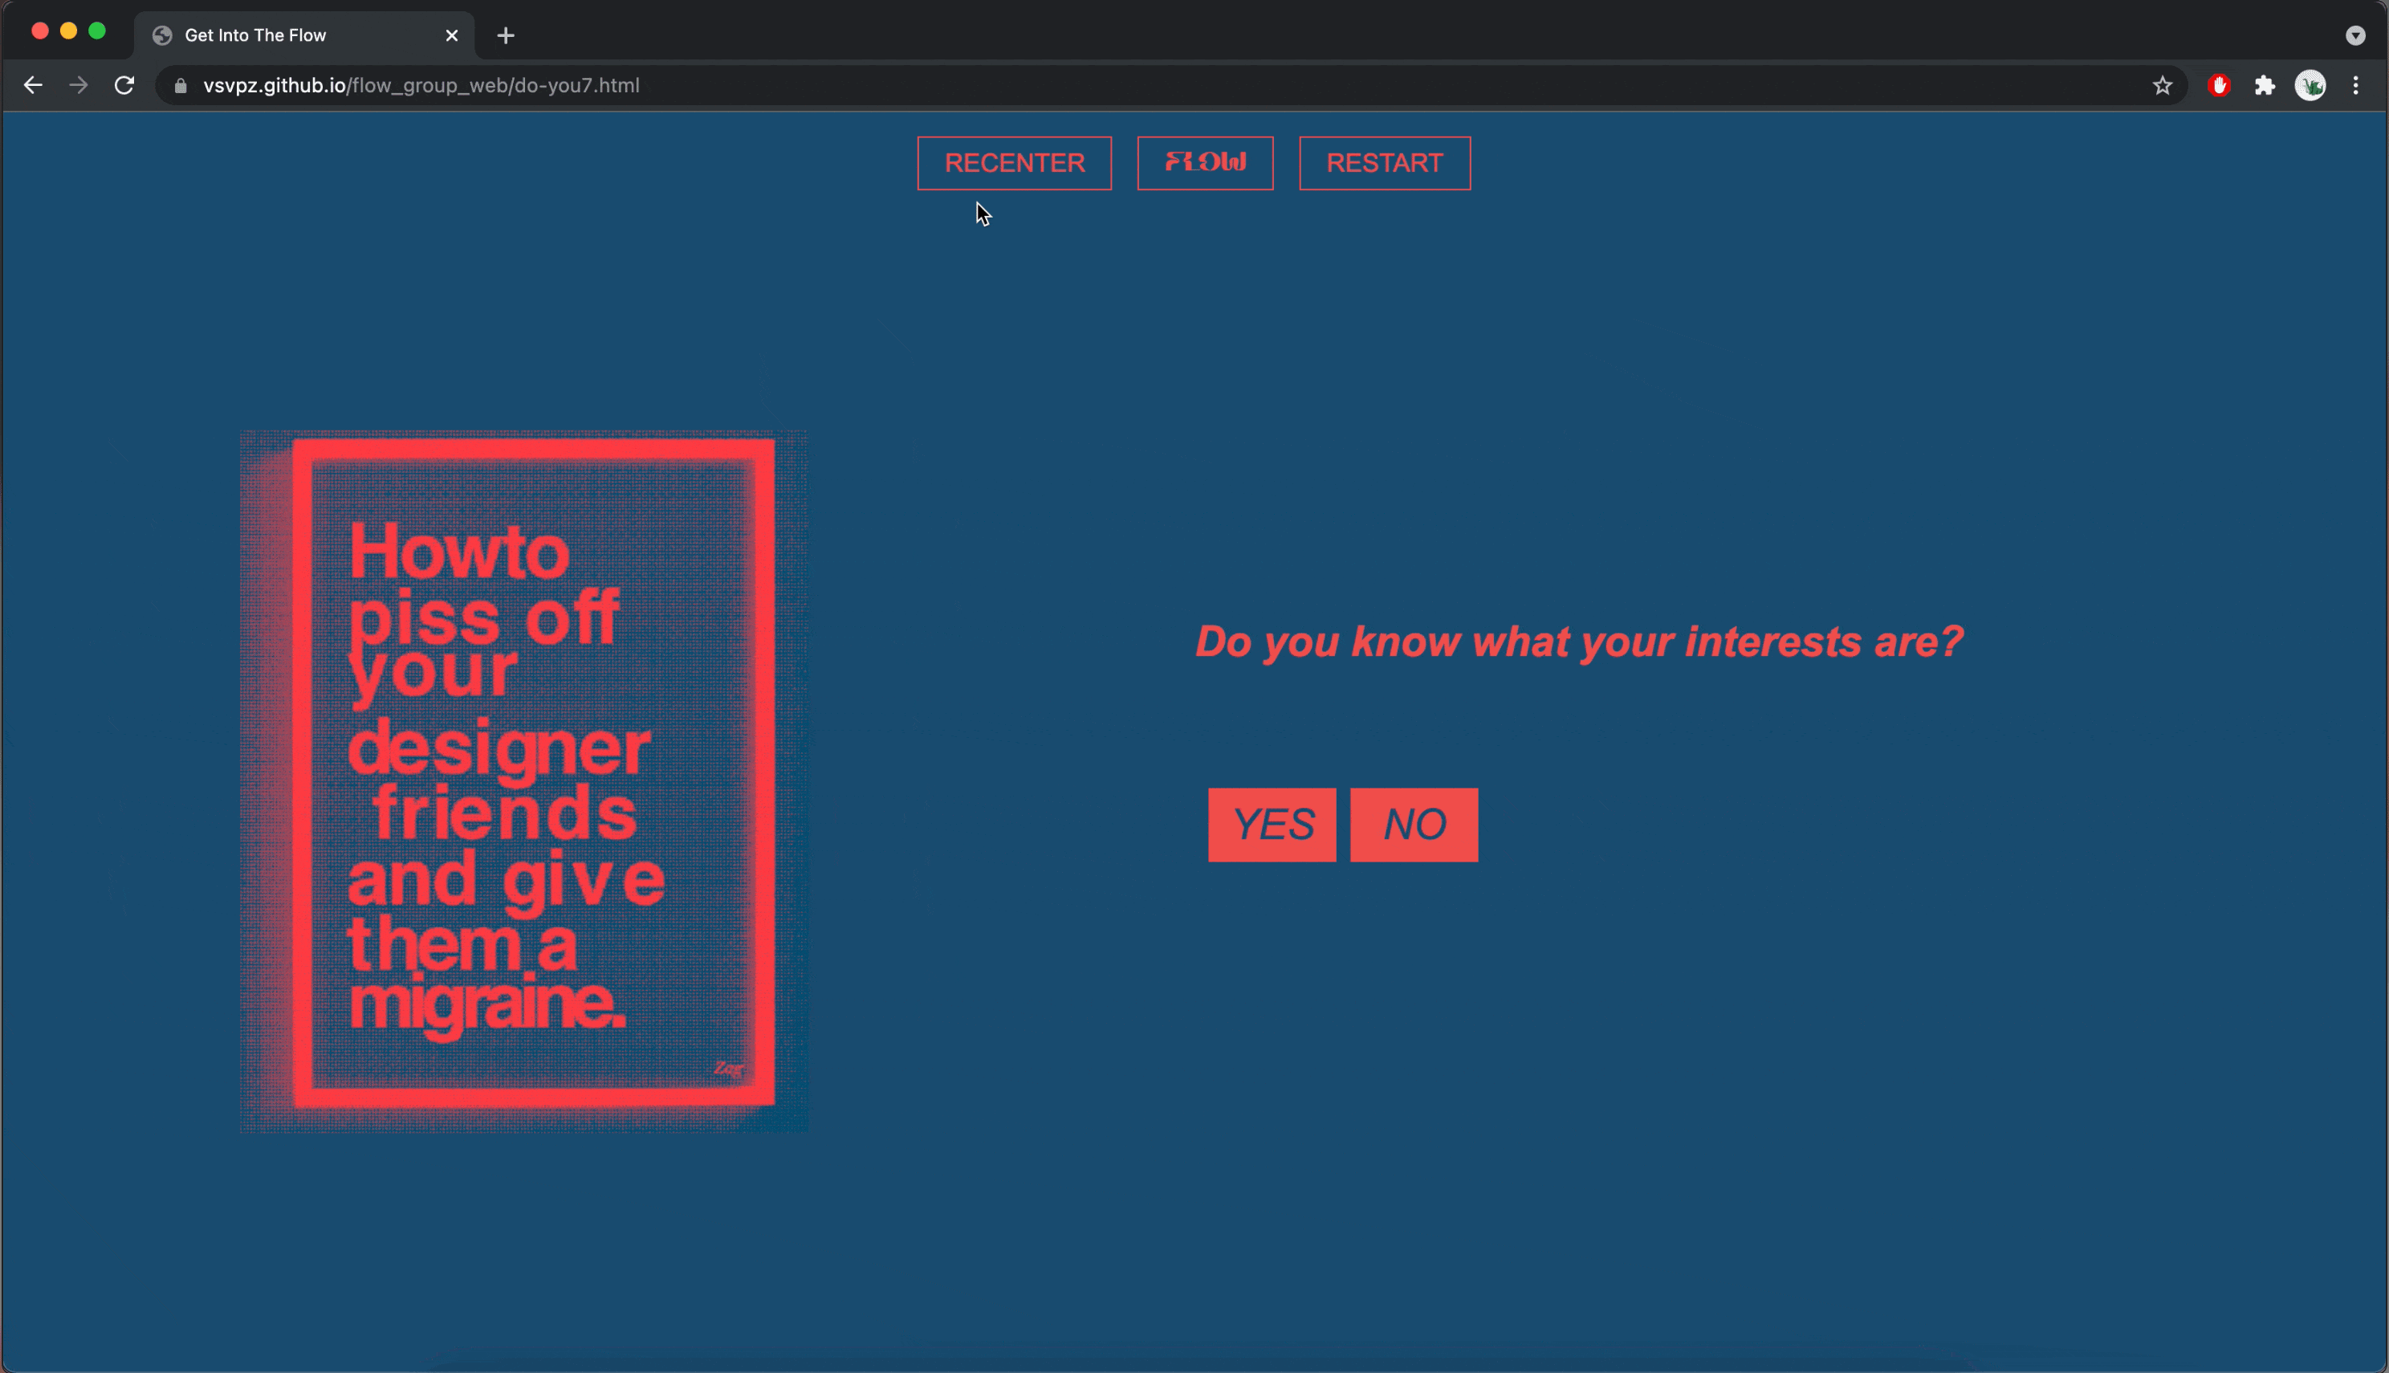Open the Extensions puzzle icon
Screen dimensions: 2389x1373
point(2265,86)
